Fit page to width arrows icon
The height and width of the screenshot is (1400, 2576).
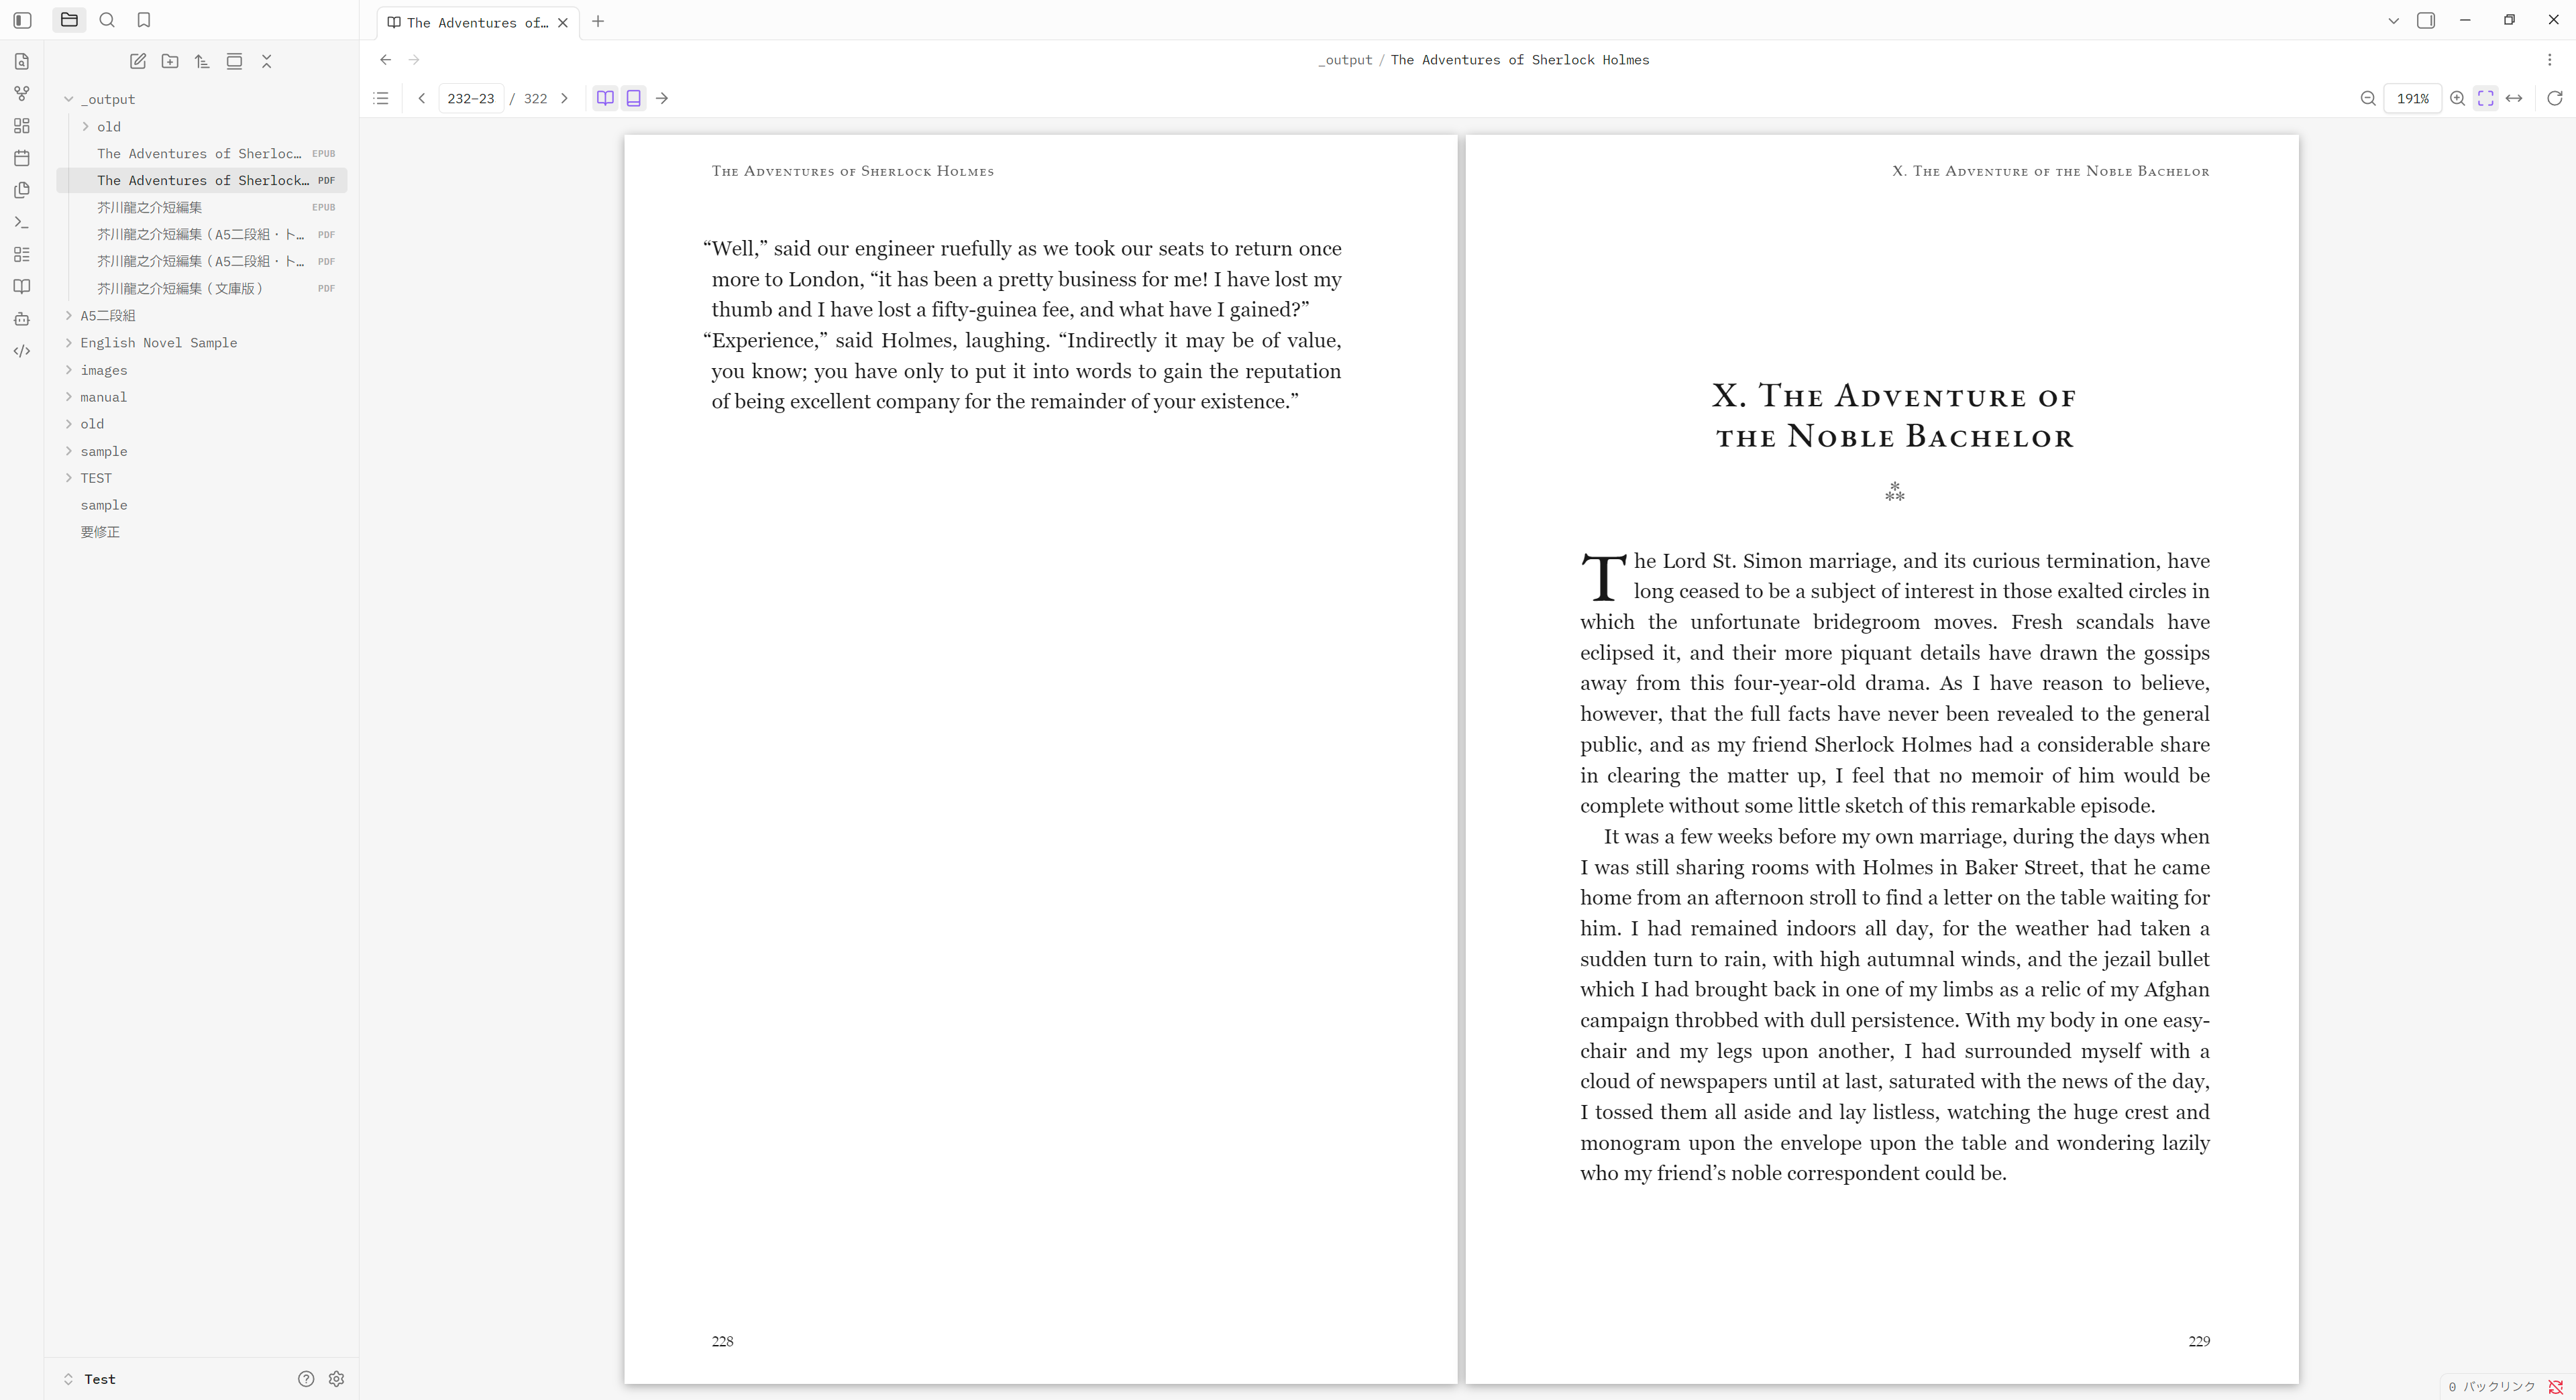pyautogui.click(x=2514, y=98)
